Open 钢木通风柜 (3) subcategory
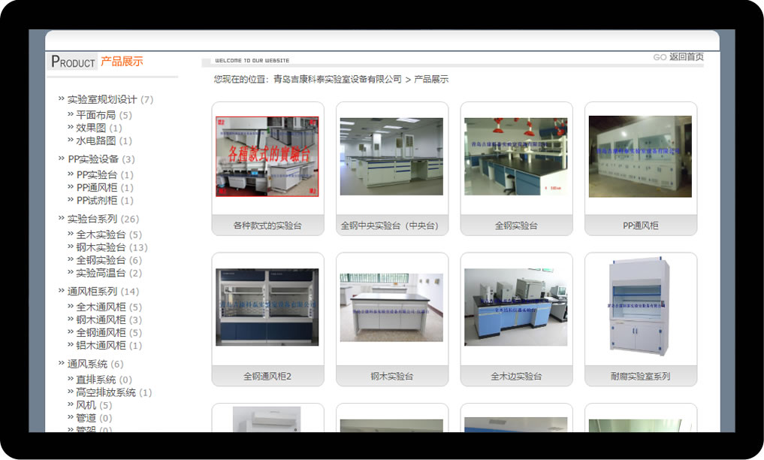 click(109, 319)
